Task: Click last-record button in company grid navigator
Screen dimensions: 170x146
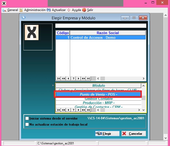Action: [89, 78]
